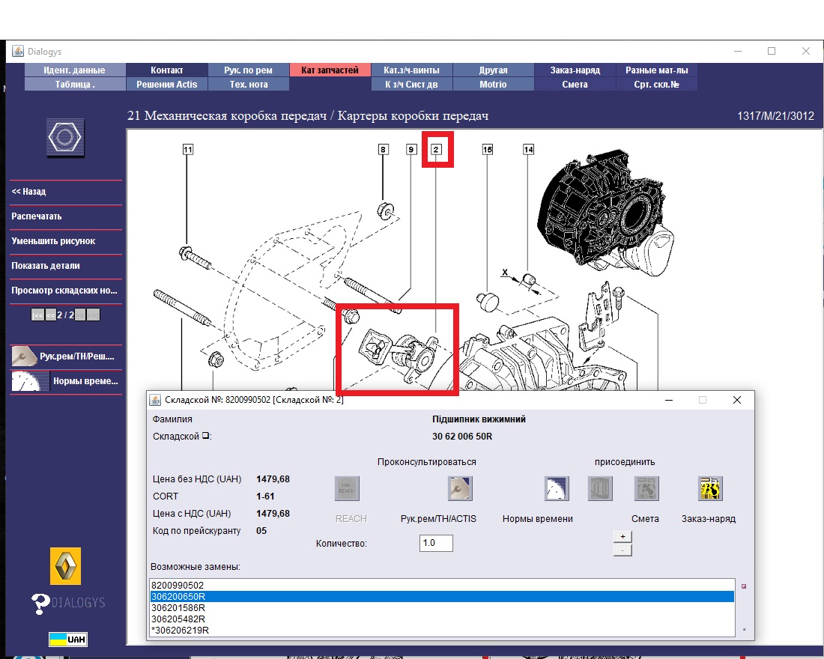
Task: Click the heading 21 Механическая коробка передач
Action: click(227, 115)
